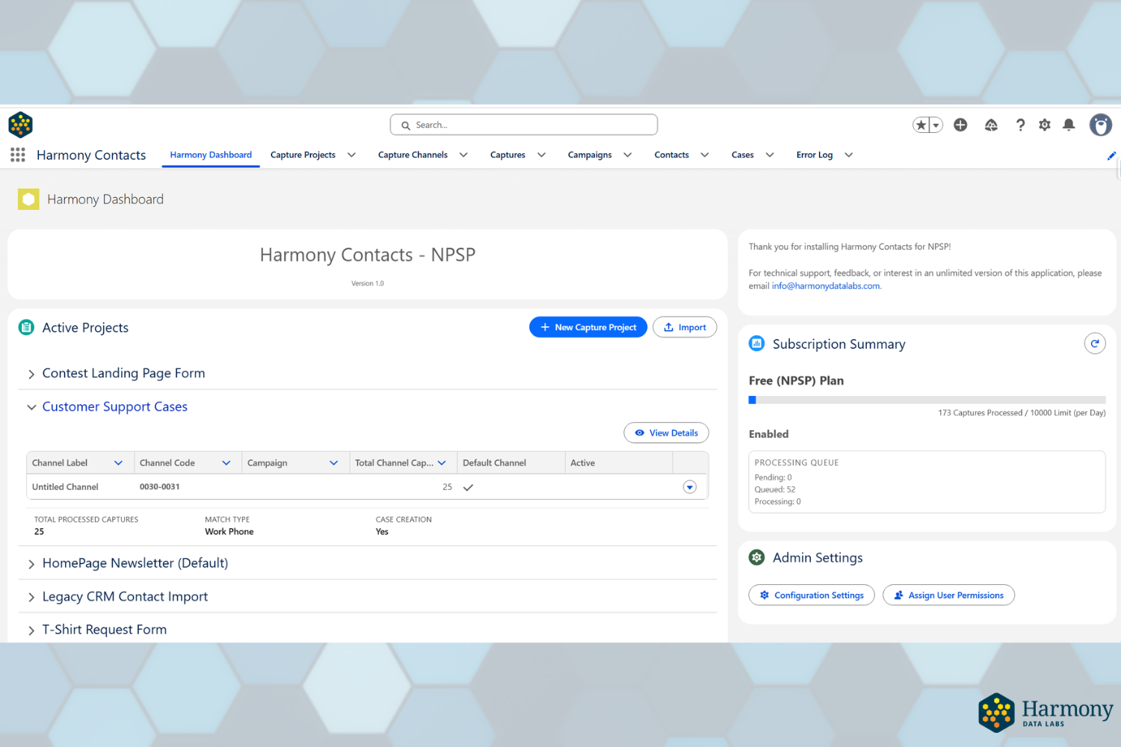Click the Admin Settings gear icon
The image size is (1121, 747).
click(x=757, y=557)
